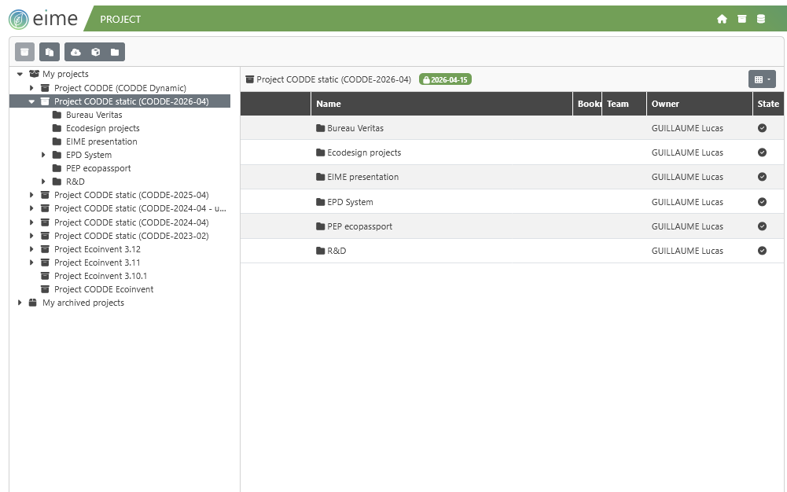Expand Project CODDE static (CODDE-2025-04)
This screenshot has height=492, width=787.
tap(31, 195)
